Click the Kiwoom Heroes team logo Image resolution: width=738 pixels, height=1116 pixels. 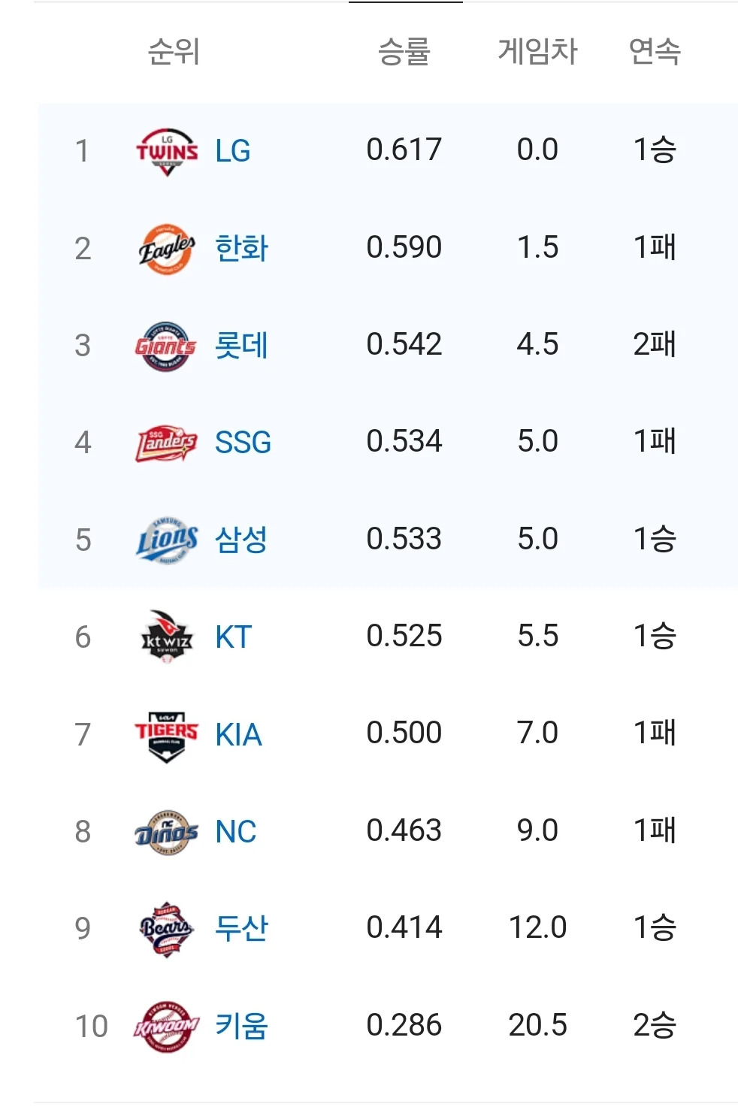167,1026
